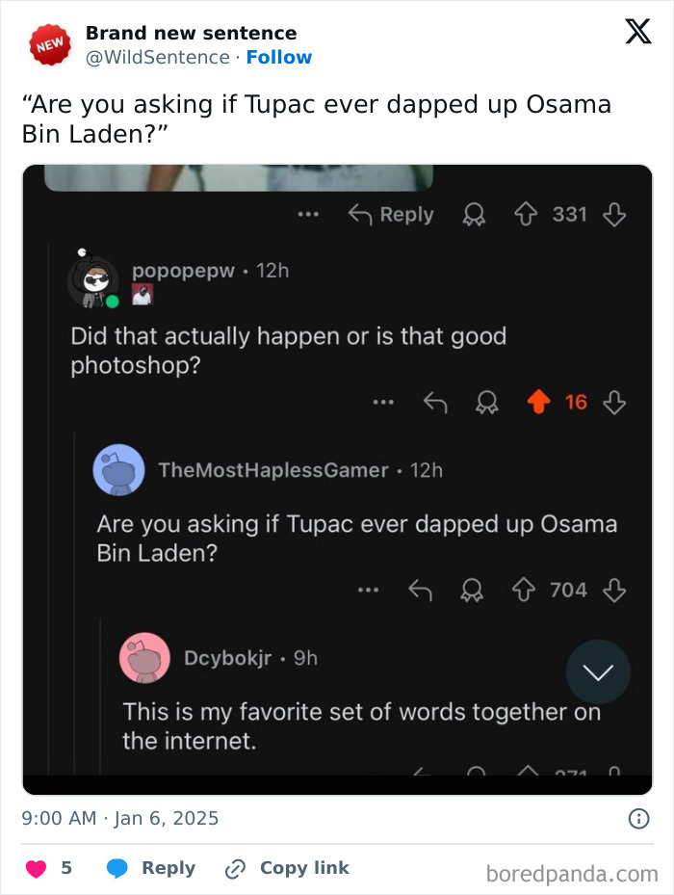Click the Reply button on top comment
This screenshot has width=674, height=895.
click(391, 215)
